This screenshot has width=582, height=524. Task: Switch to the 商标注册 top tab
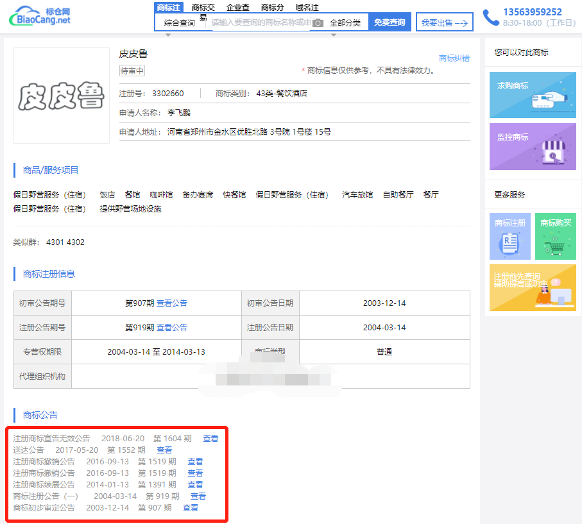[x=169, y=8]
